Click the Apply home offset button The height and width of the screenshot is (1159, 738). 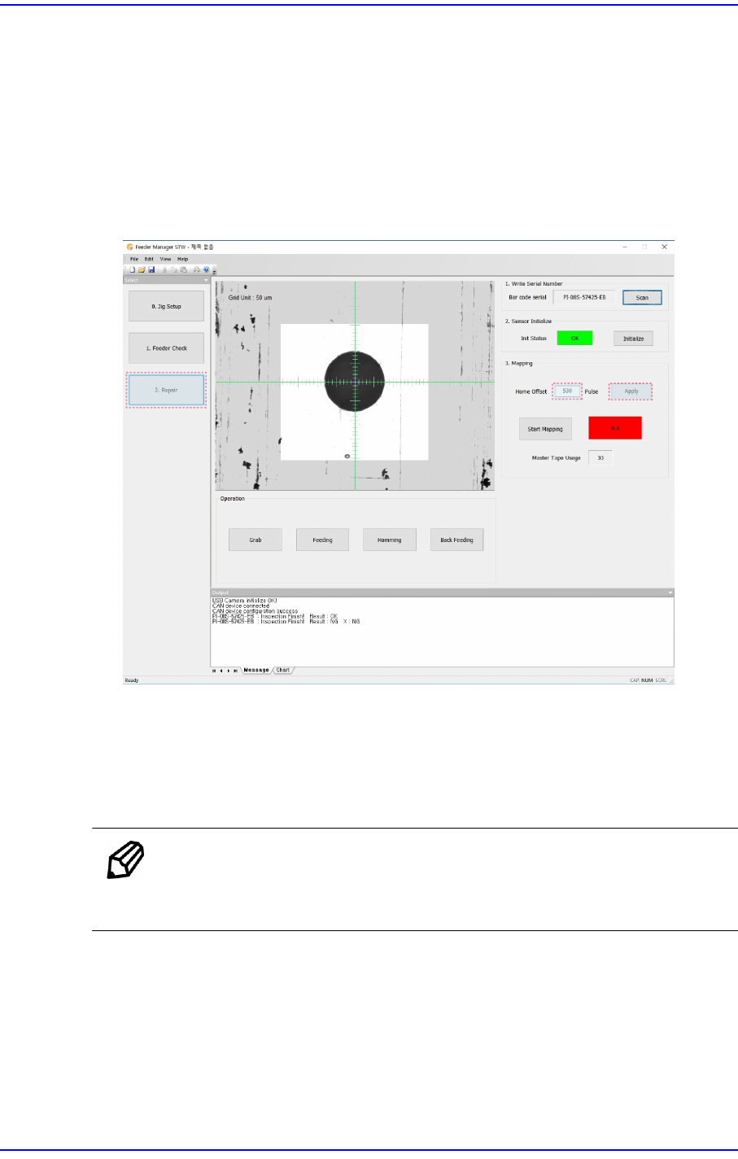(631, 391)
